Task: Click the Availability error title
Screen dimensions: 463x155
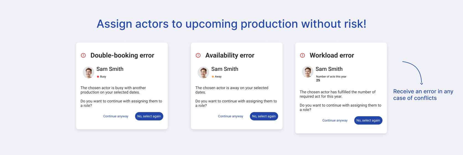Action: point(230,55)
